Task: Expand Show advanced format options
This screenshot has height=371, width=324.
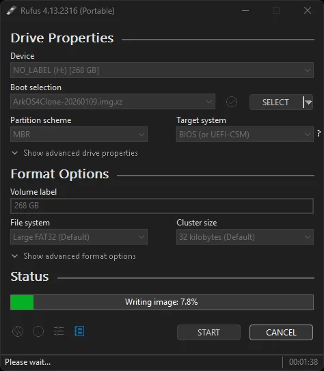Action: [74, 256]
